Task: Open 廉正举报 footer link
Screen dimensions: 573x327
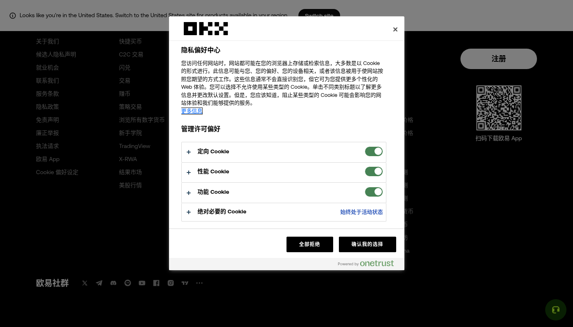Action: click(x=47, y=133)
